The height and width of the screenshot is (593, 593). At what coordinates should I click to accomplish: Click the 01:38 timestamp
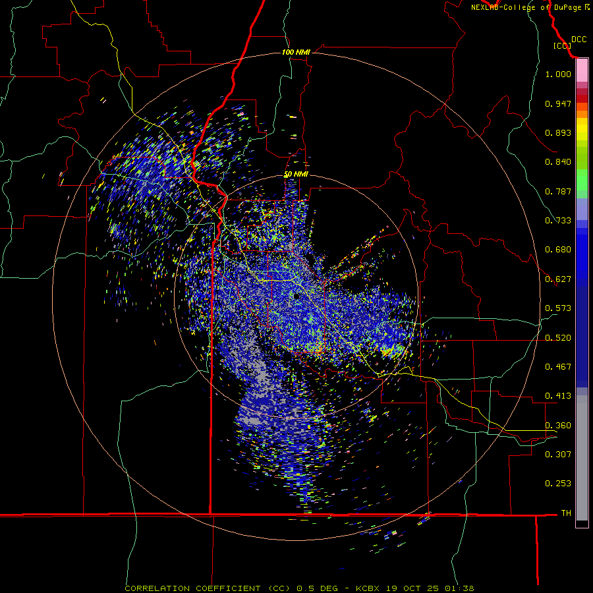[x=459, y=588]
